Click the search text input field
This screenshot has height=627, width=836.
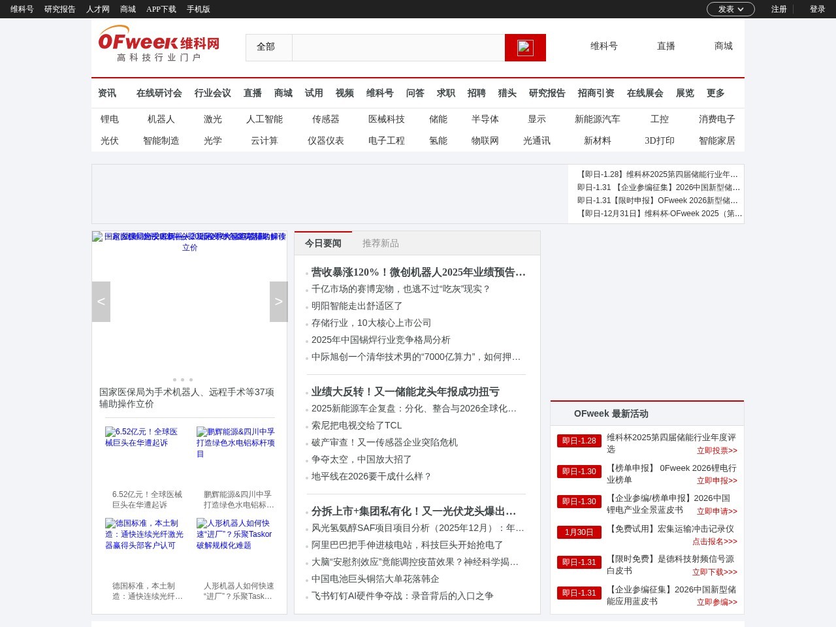[398, 48]
